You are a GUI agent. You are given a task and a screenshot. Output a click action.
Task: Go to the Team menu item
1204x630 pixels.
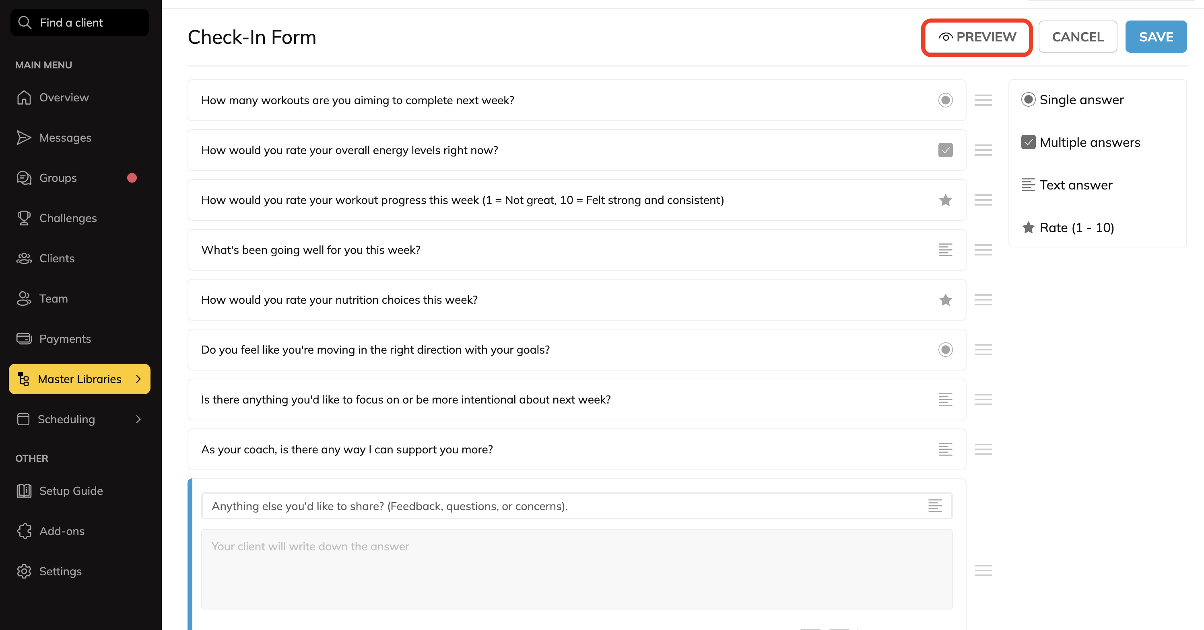point(53,298)
